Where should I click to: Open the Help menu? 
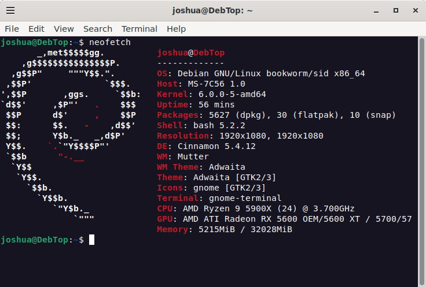coord(177,29)
